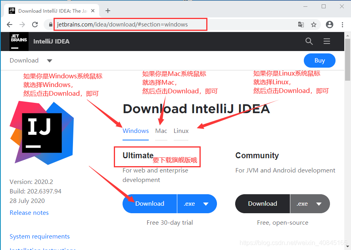351x250 pixels.
Task: Open the Release notes link
Action: pyautogui.click(x=29, y=213)
